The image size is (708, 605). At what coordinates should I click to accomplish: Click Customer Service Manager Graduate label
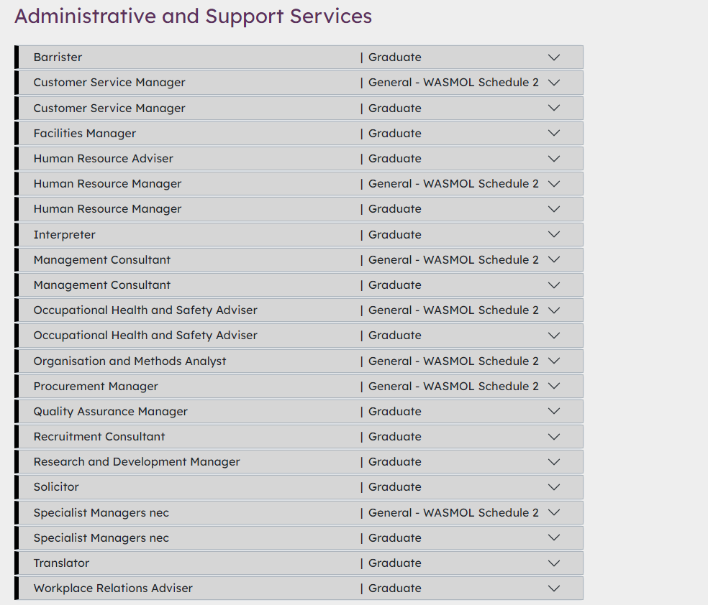pos(109,108)
